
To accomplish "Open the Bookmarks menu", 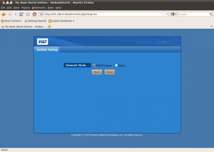I will click(x=39, y=8).
